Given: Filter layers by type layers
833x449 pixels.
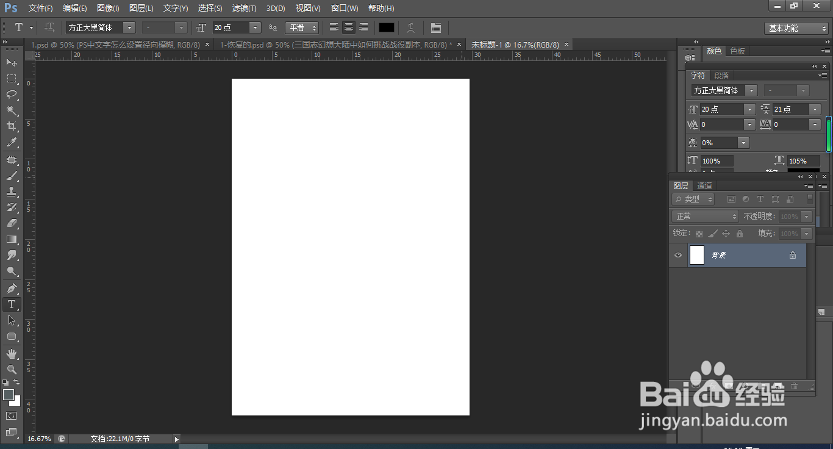Looking at the screenshot, I should 760,199.
